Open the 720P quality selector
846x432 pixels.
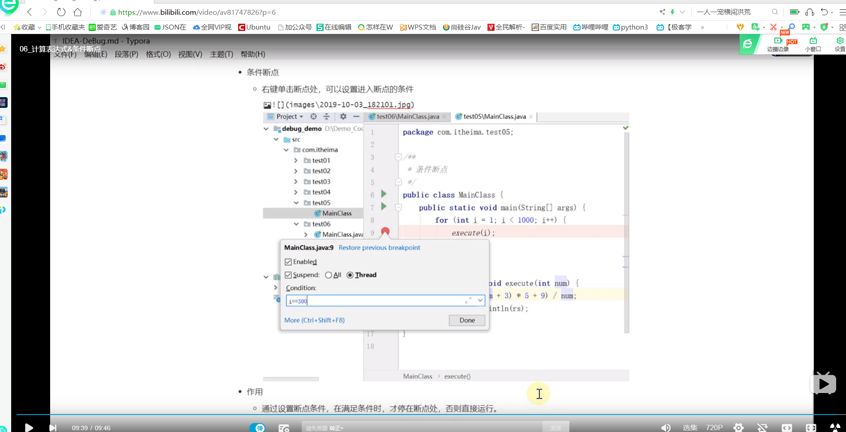click(x=714, y=428)
